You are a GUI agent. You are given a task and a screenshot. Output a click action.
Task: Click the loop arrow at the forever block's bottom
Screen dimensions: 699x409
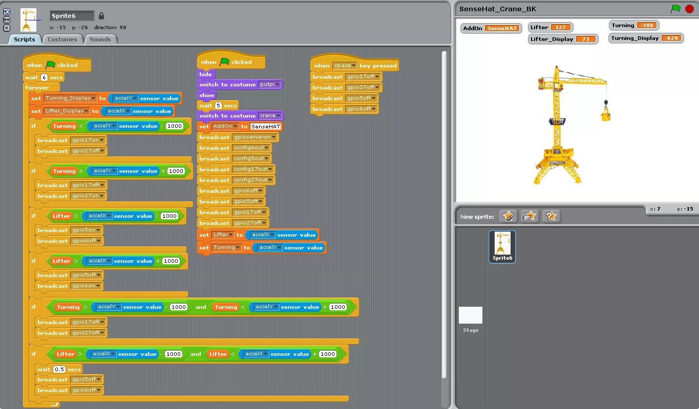point(55,404)
